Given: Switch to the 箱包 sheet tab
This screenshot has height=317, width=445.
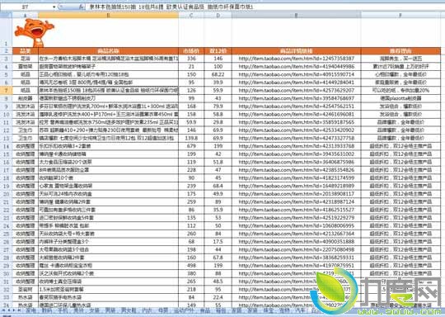Looking at the screenshot, I should tap(221, 310).
